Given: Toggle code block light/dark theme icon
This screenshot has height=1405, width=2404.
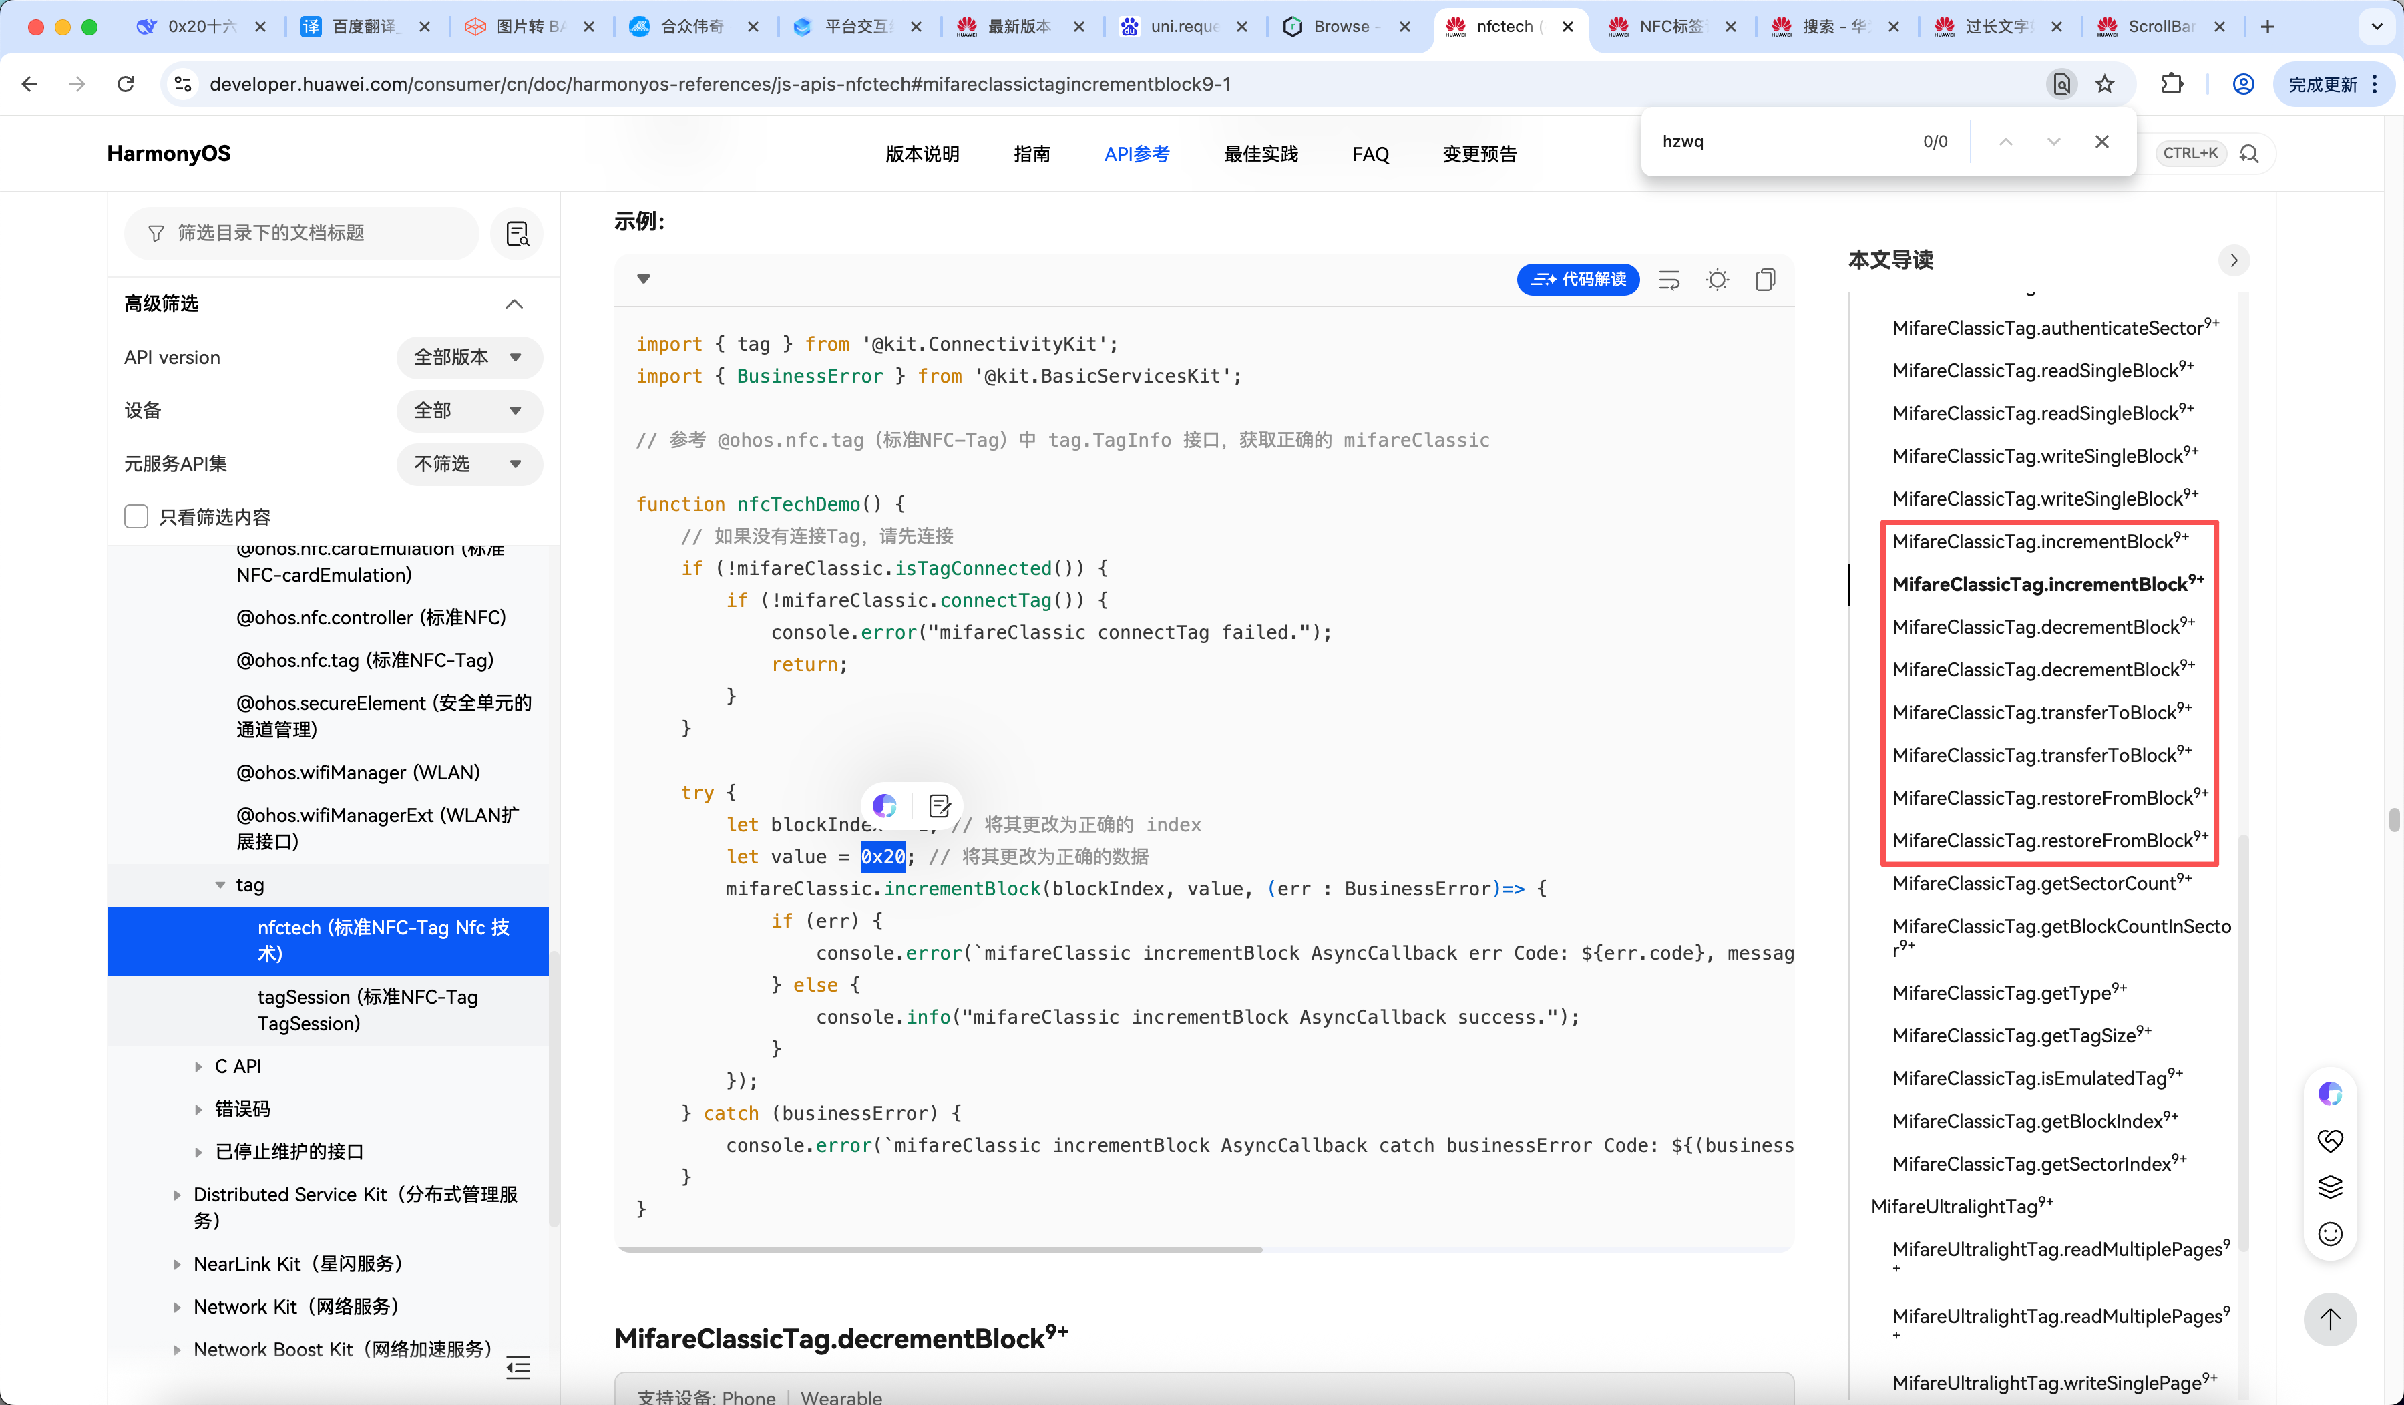Looking at the screenshot, I should tap(1717, 280).
